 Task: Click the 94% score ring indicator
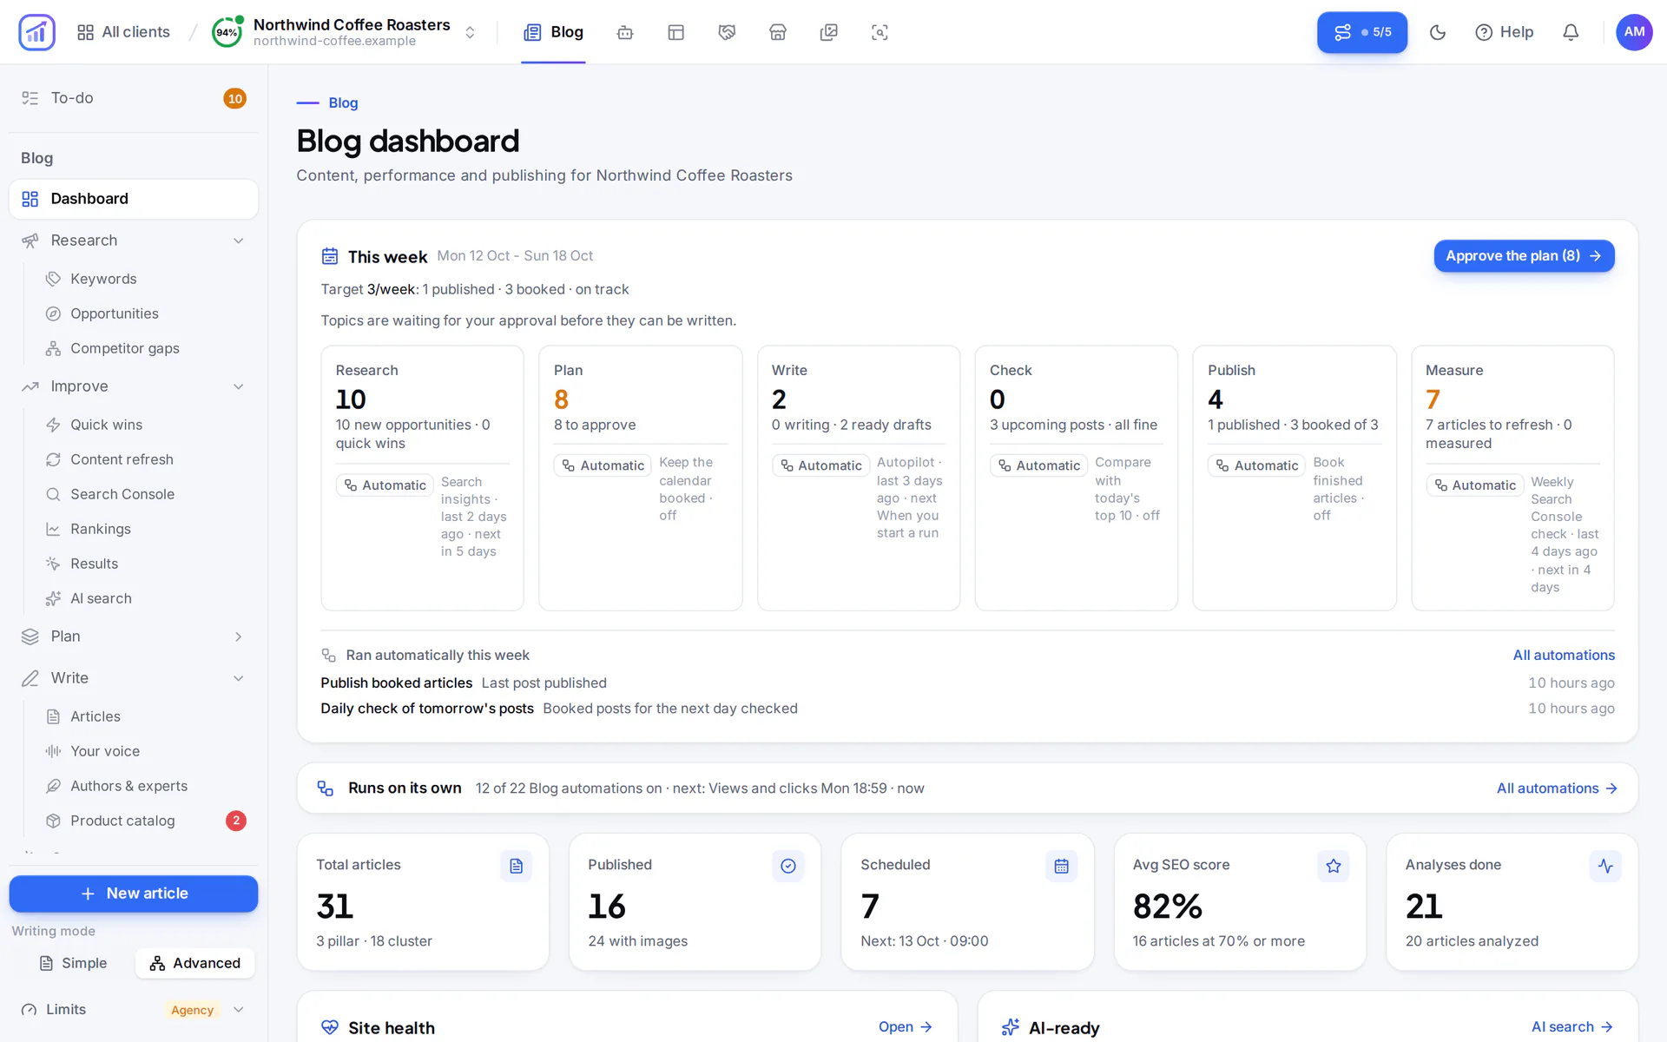tap(227, 32)
